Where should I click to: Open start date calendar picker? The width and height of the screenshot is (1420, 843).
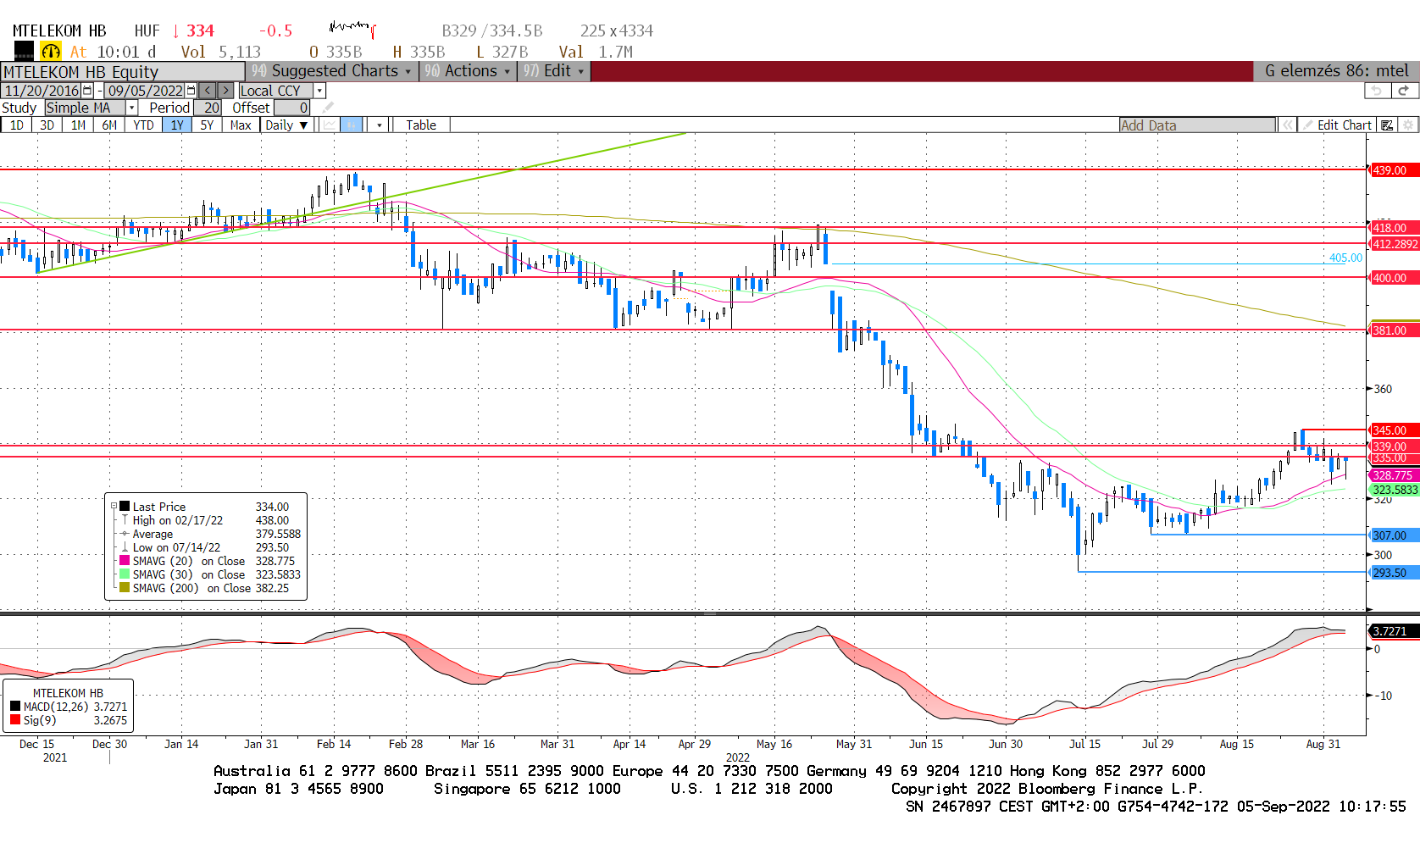pyautogui.click(x=87, y=91)
